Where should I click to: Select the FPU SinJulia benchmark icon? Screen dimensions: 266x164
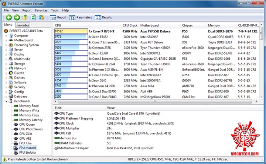(16, 153)
